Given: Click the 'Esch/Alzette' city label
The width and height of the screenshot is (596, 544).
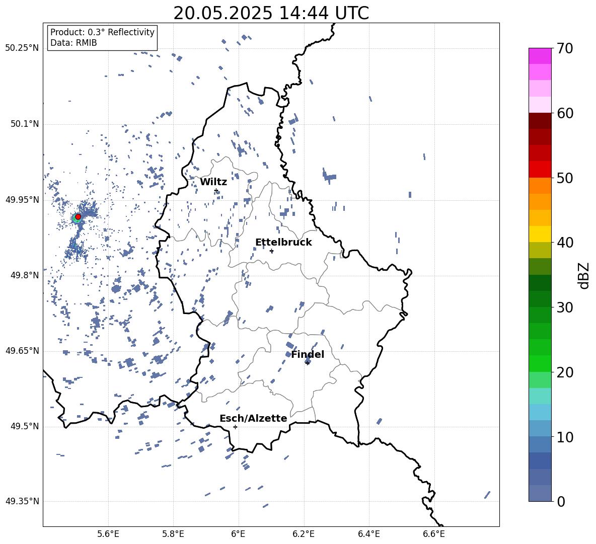Looking at the screenshot, I should click(x=253, y=418).
